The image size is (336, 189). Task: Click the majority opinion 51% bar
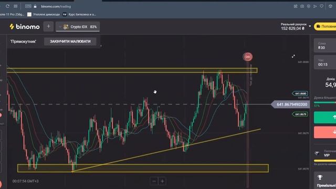pyautogui.click(x=325, y=103)
